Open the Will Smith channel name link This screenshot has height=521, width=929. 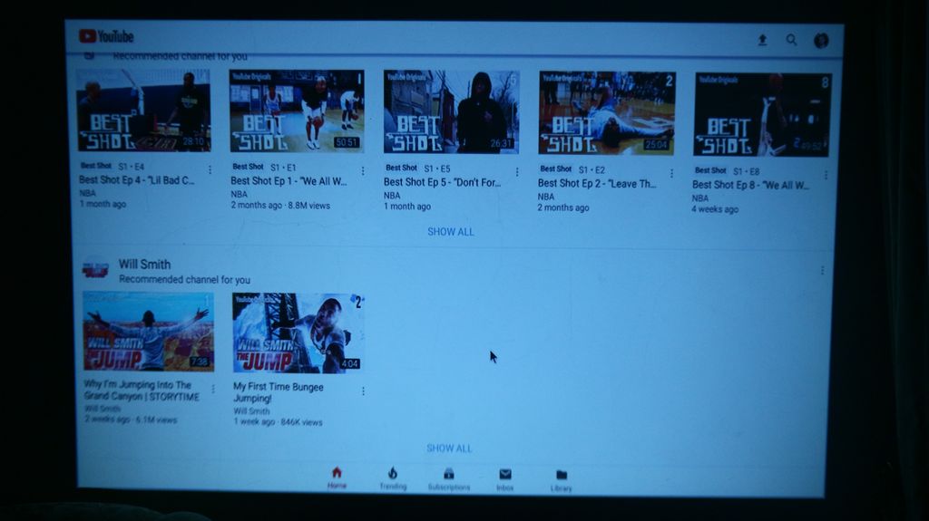coord(144,265)
